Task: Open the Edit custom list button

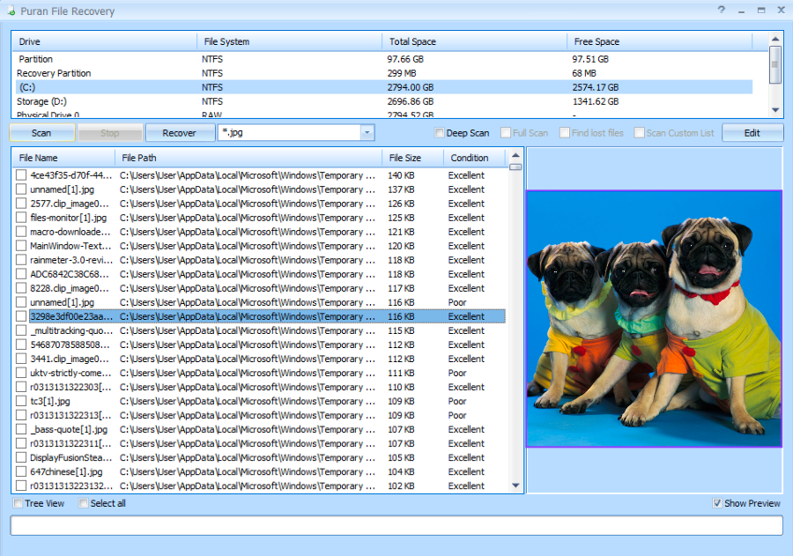Action: (752, 133)
